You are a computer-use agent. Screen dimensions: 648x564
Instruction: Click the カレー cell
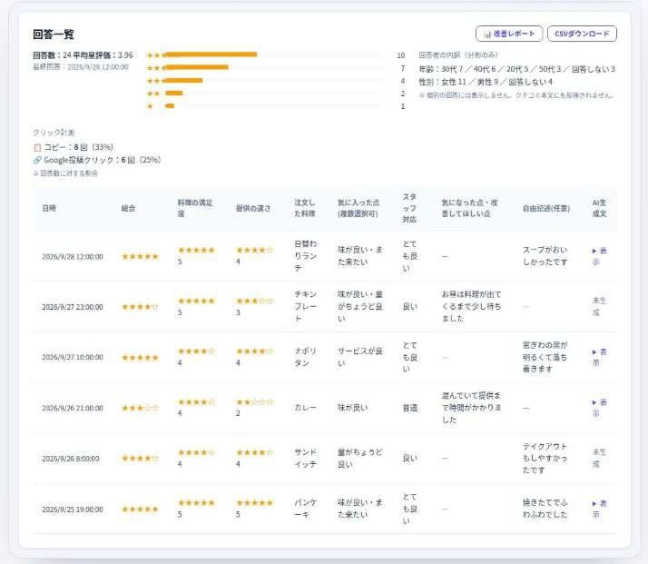click(306, 408)
